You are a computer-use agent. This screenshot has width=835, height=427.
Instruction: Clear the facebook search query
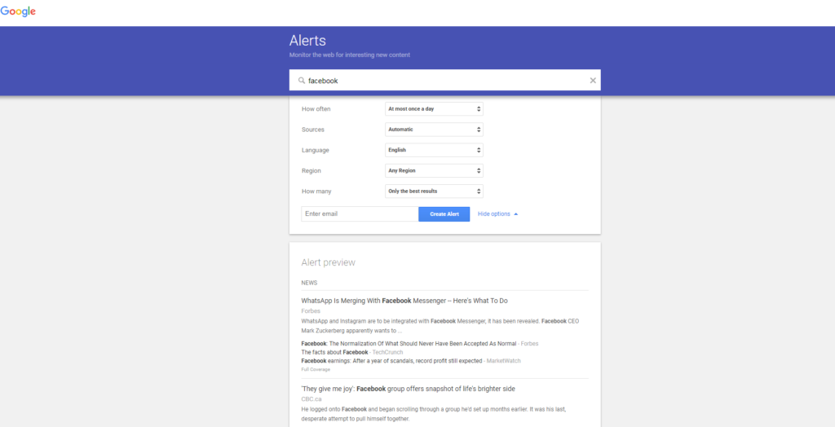click(593, 81)
